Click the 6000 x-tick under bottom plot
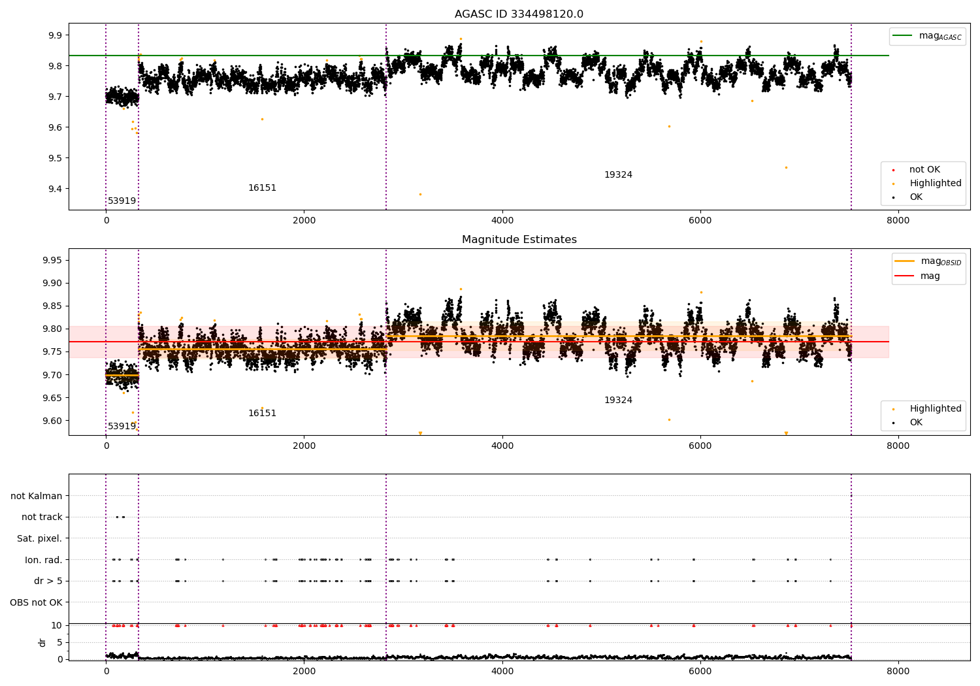This screenshot has height=686, width=980. coord(700,672)
